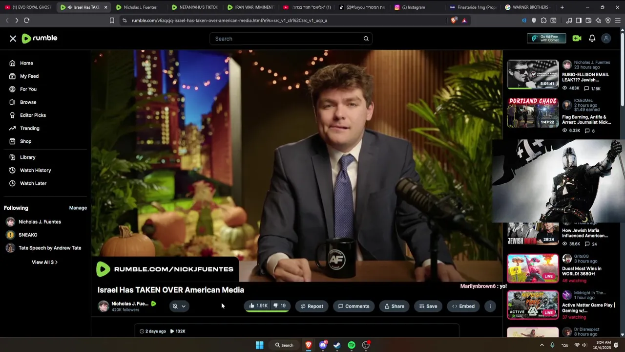625x352 pixels.
Task: Go forward in browser history
Action: click(x=17, y=20)
